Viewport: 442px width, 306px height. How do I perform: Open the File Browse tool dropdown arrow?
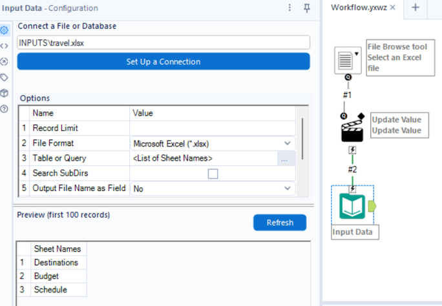357,54
